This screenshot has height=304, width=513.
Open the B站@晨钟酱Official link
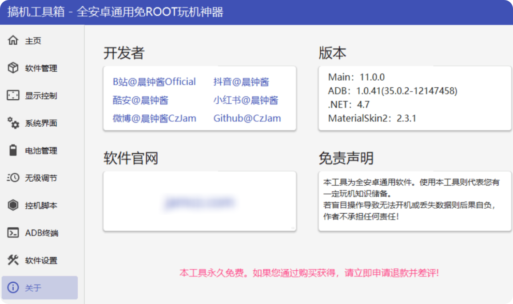154,82
